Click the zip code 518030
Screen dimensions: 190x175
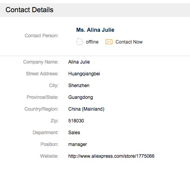pyautogui.click(x=76, y=121)
